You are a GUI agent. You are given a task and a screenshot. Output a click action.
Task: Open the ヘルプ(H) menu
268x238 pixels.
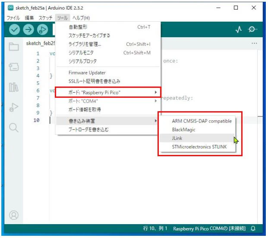coord(81,18)
